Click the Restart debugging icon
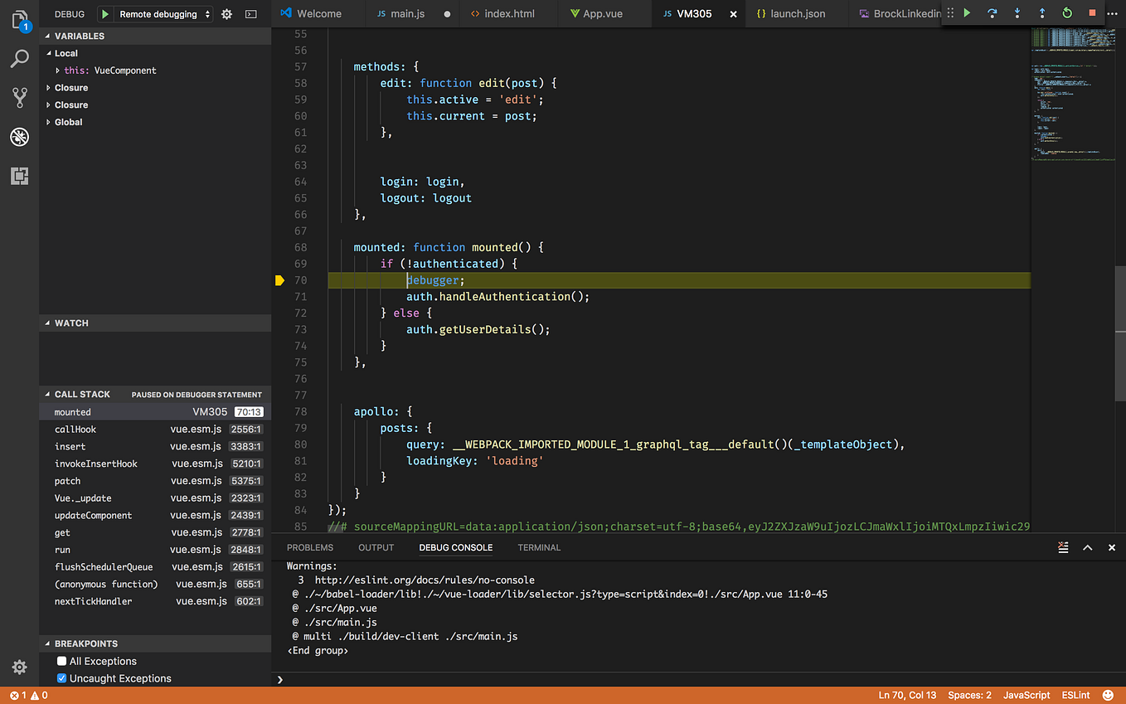Screen dimensions: 1126x704 pyautogui.click(x=1067, y=13)
